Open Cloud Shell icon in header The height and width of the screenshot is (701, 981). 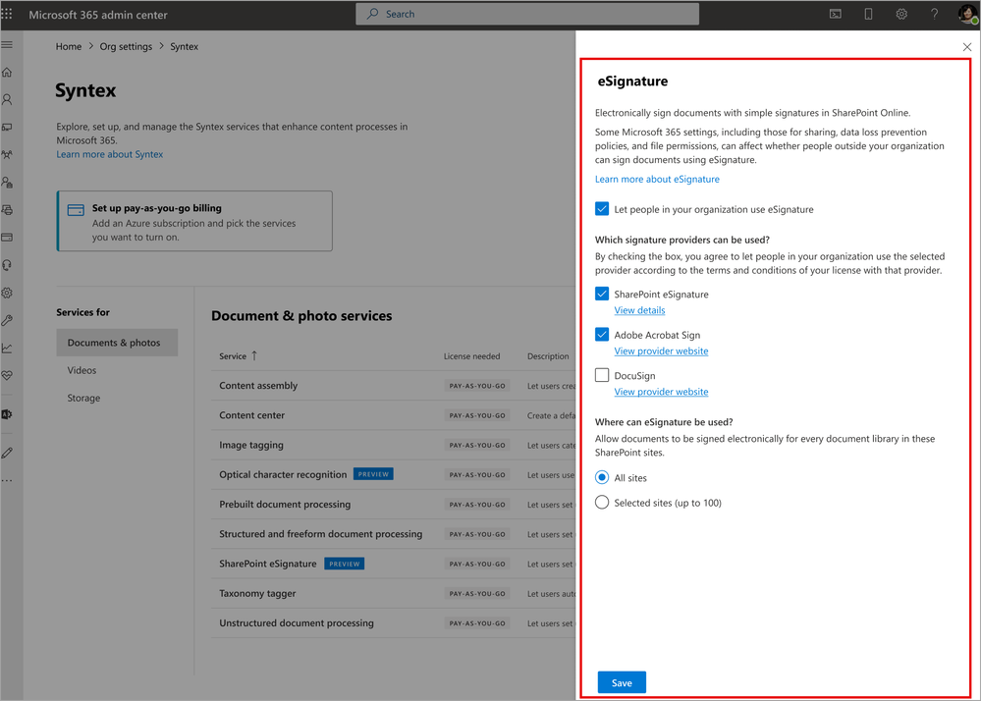(836, 14)
